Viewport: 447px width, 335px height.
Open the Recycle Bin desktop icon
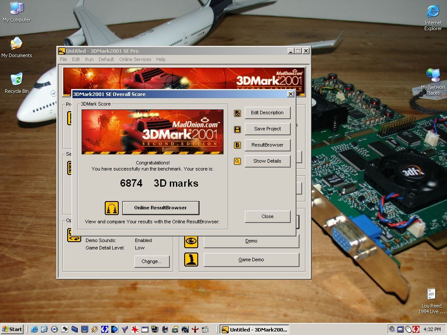(x=17, y=83)
